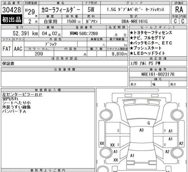The height and width of the screenshot is (172, 188).
Task: Select the inspection date 04年02月
Action: [51, 34]
